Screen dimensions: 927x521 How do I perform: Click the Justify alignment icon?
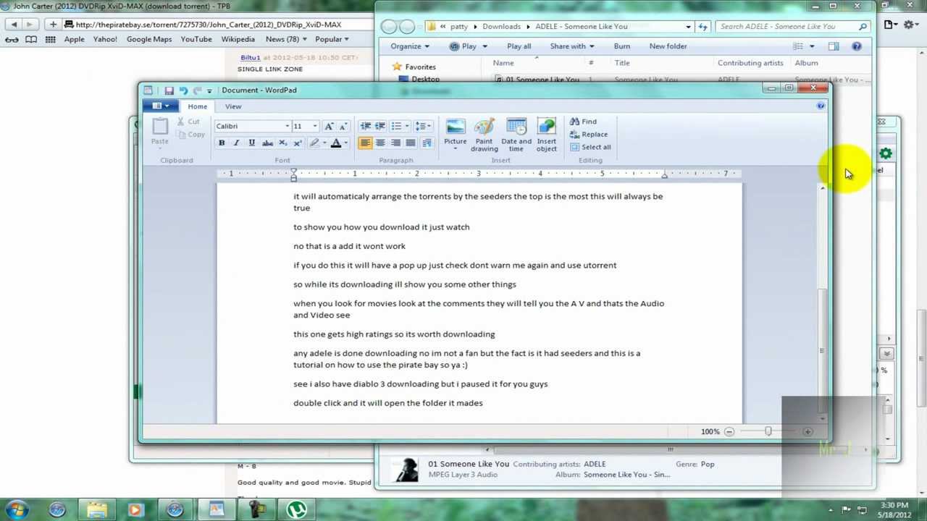coord(411,143)
